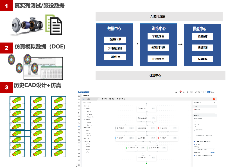Image resolution: width=226 pixels, height=167 pixels.
Task: Click the grey start node of the flow
Action: [x=146, y=104]
